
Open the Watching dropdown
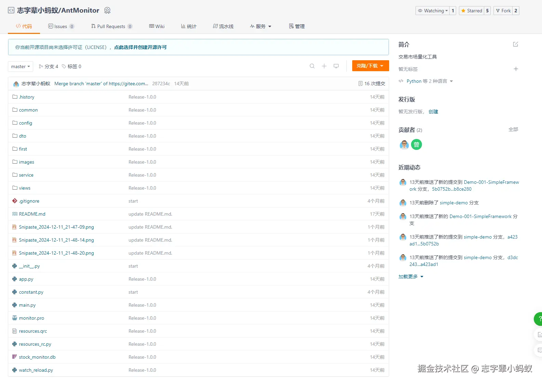pyautogui.click(x=433, y=11)
